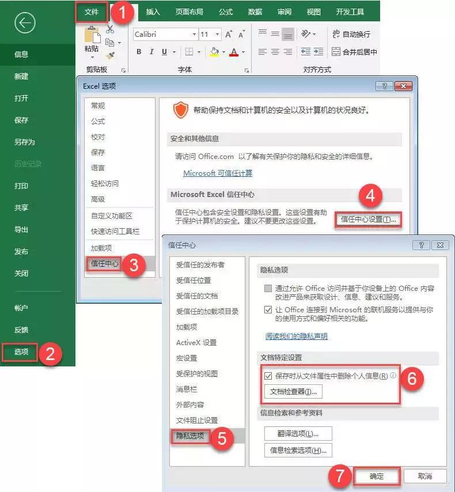The height and width of the screenshot is (492, 455).
Task: Click the cell borders icon
Action: point(189,52)
